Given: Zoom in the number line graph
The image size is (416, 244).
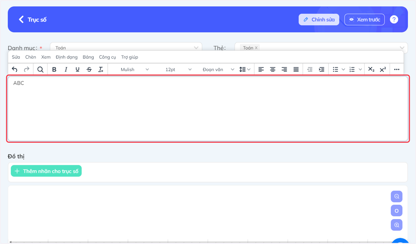Looking at the screenshot, I should pyautogui.click(x=397, y=225).
